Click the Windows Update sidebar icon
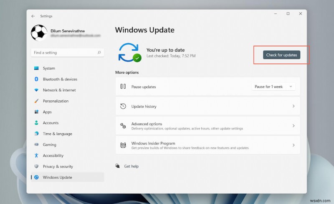The height and width of the screenshot is (204, 334). [x=36, y=177]
